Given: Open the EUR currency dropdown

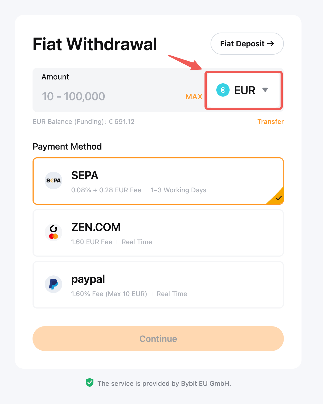Looking at the screenshot, I should click(244, 90).
